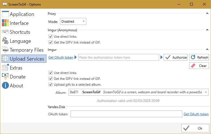Viewport: 211px width, 134px height.
Task: Select the Upload Services tab
Action: coord(24,59)
